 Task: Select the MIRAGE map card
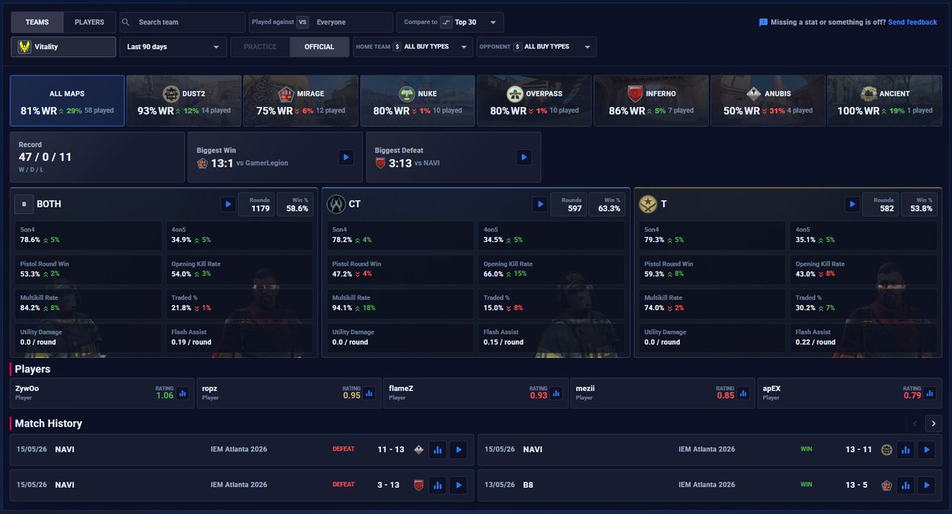click(300, 101)
